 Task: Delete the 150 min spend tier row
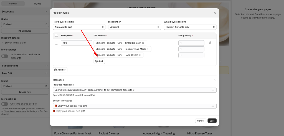click(210, 43)
